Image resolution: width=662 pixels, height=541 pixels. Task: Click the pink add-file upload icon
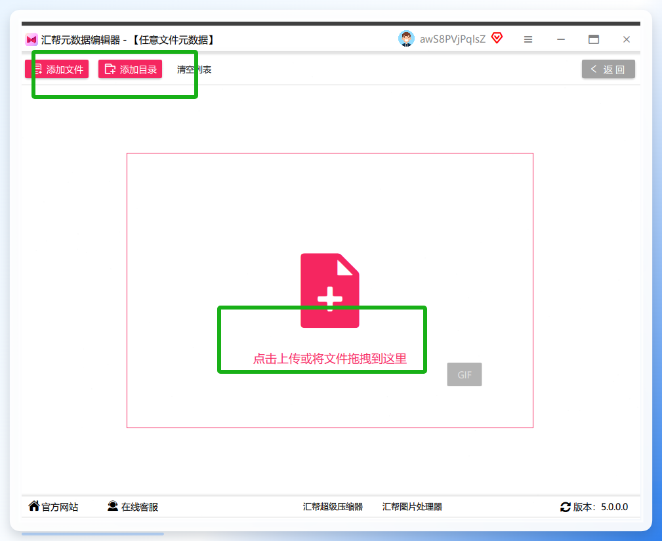click(x=330, y=291)
